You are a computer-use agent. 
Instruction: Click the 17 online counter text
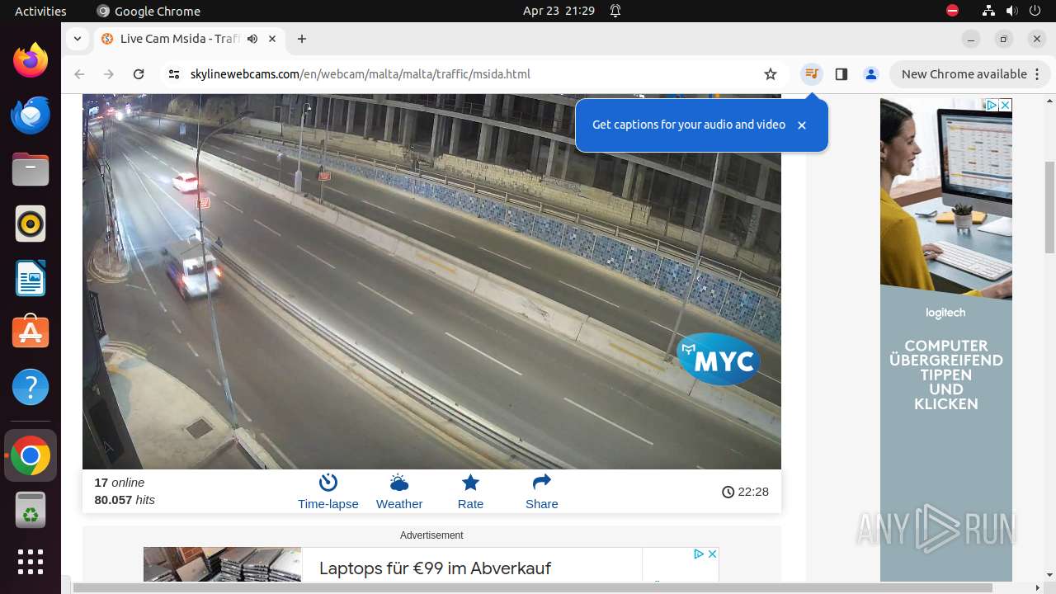point(120,483)
